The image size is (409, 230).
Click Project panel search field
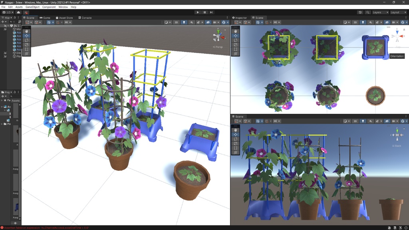(14, 96)
